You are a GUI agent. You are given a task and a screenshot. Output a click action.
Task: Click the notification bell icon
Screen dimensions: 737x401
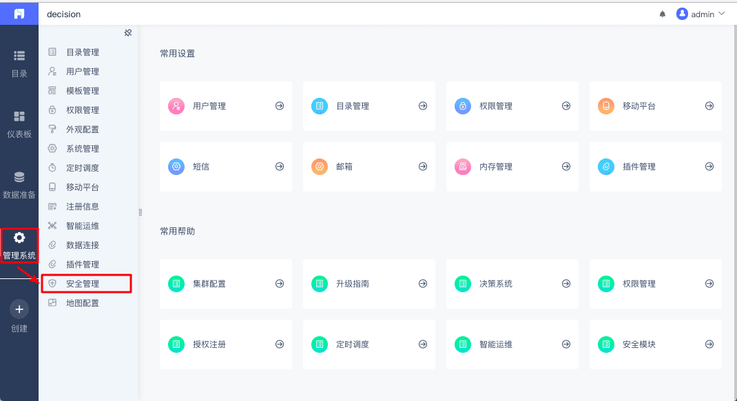click(x=663, y=14)
